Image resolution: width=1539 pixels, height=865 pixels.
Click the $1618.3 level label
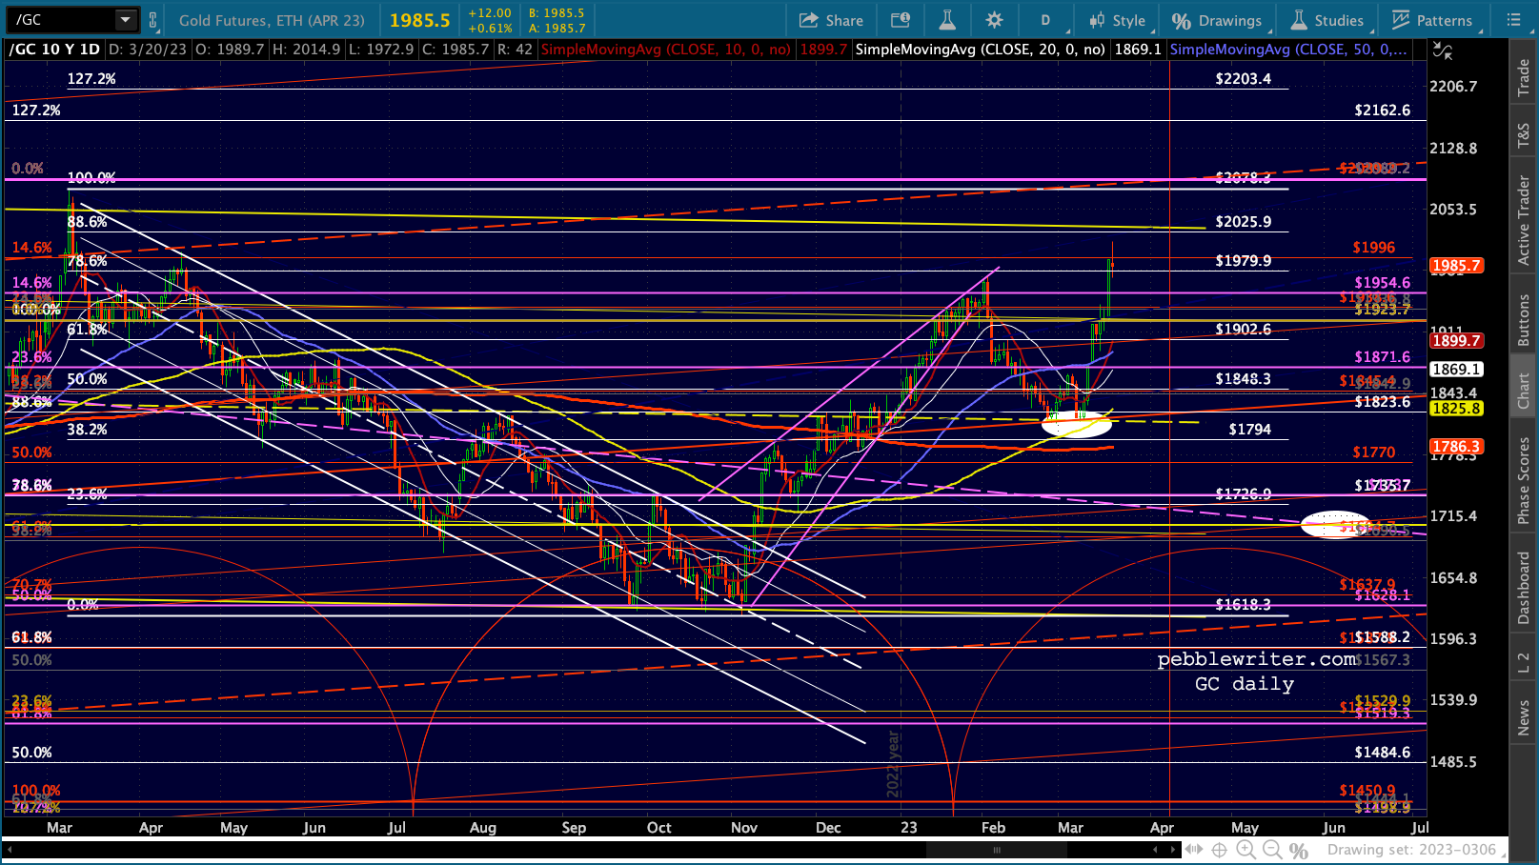pyautogui.click(x=1243, y=605)
